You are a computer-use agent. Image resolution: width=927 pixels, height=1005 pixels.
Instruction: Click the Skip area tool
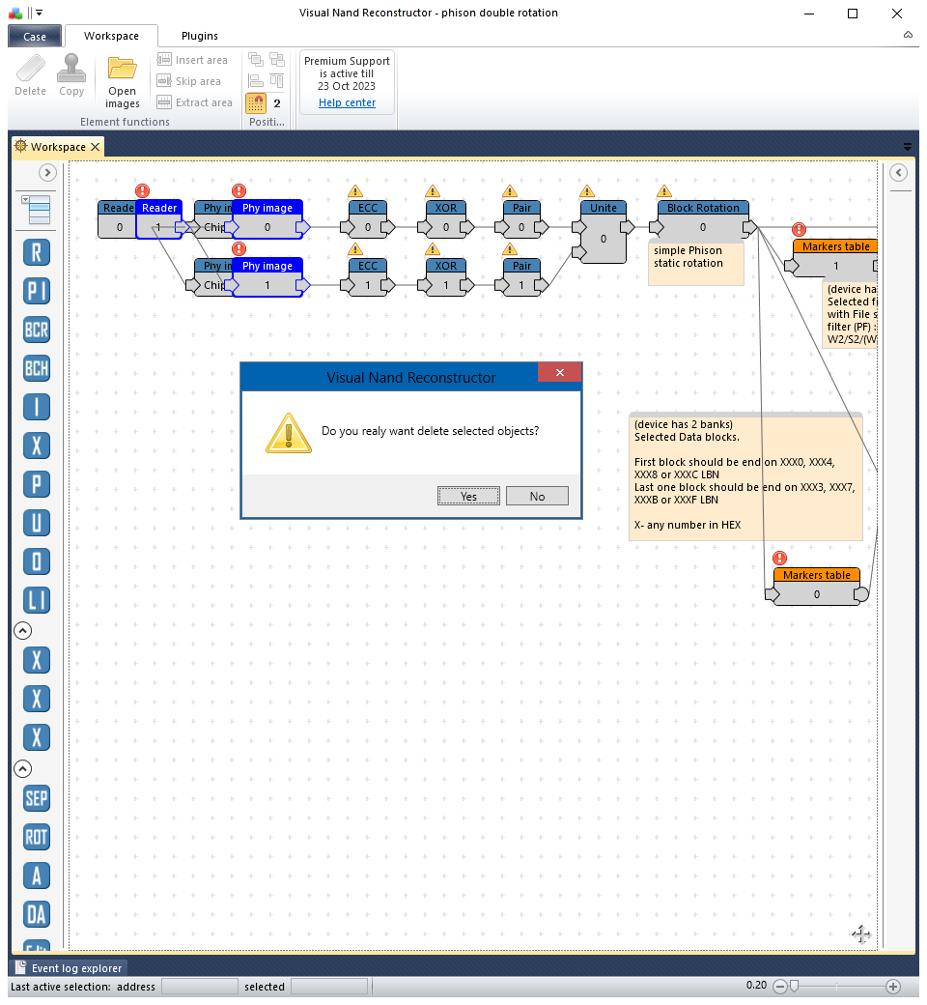189,81
